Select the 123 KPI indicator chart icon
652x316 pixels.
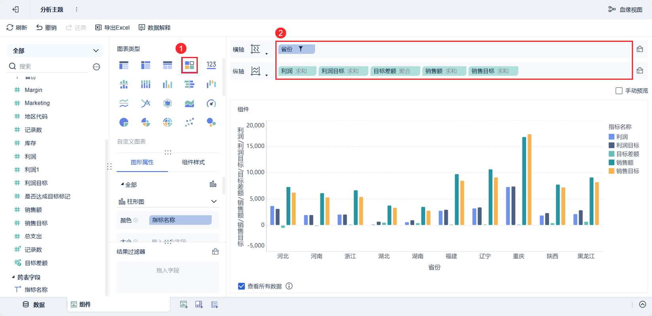[211, 65]
